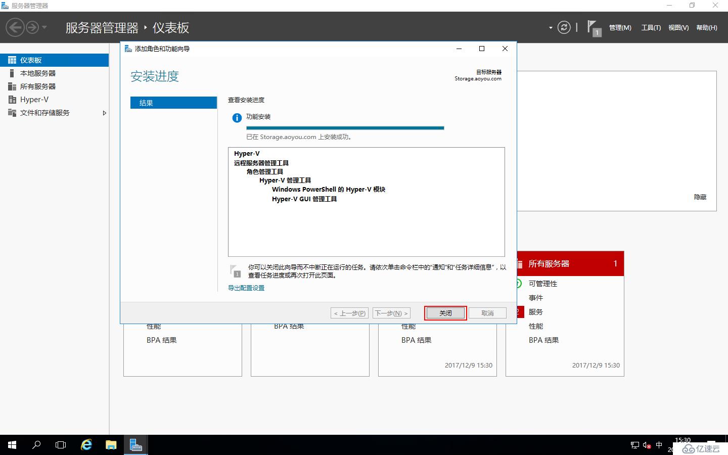This screenshot has height=455, width=728.
Task: Open the 视图(V) menu
Action: pyautogui.click(x=678, y=28)
